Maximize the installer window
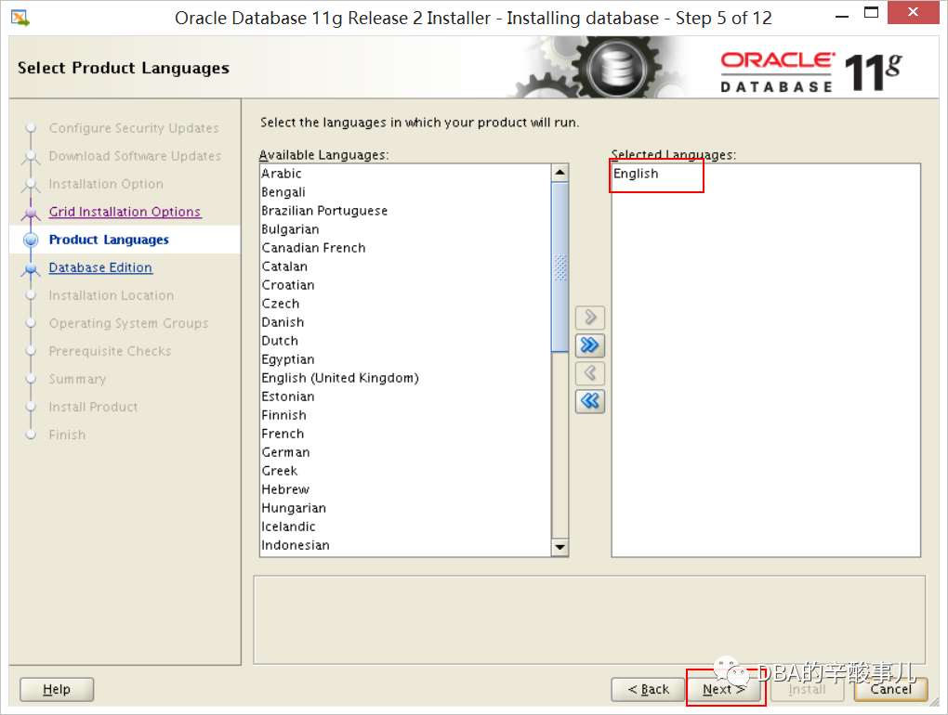Viewport: 948px width, 715px height. (x=871, y=13)
